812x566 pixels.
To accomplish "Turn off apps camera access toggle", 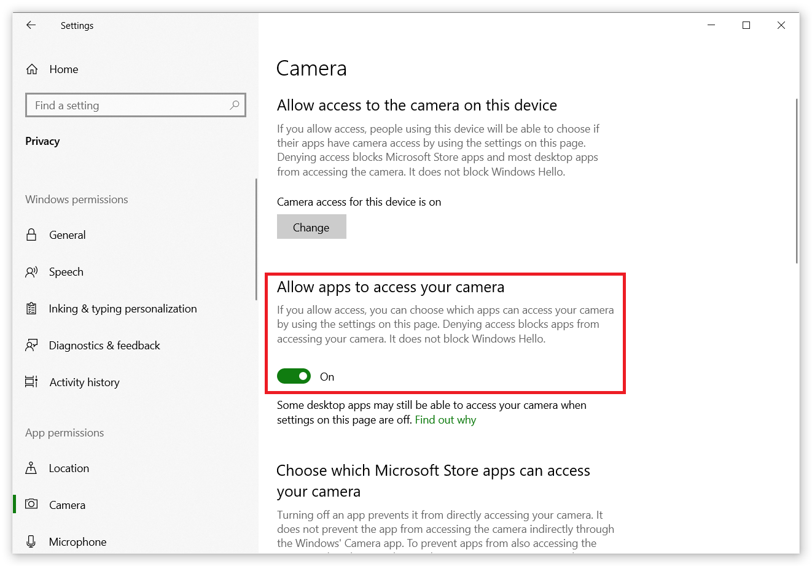I will point(294,376).
